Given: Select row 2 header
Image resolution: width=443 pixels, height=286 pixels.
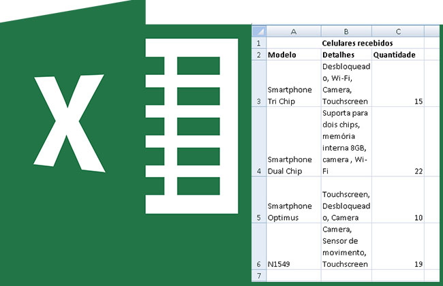Looking at the screenshot, I should tap(259, 54).
